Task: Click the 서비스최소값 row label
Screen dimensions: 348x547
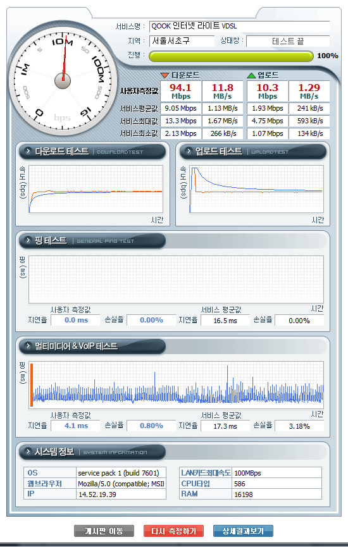Action: click(139, 133)
